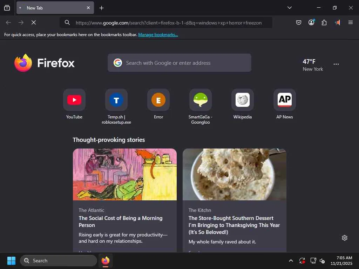359x269 pixels.
Task: Open the Temp.sh robloxsetup.exe shortcut
Action: click(116, 107)
